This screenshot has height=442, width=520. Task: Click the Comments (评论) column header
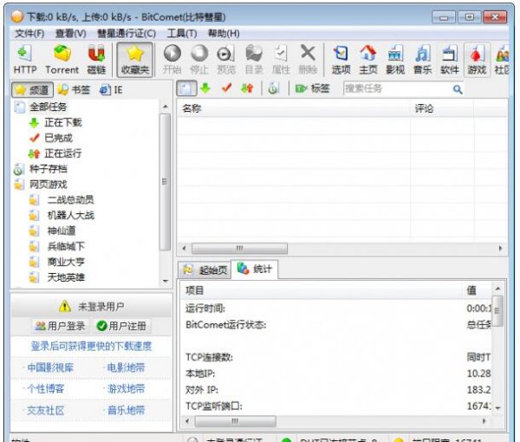442,108
